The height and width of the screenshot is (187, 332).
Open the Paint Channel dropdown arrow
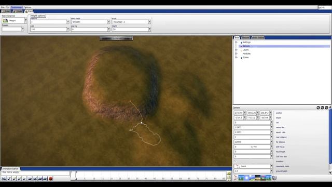tap(26, 21)
